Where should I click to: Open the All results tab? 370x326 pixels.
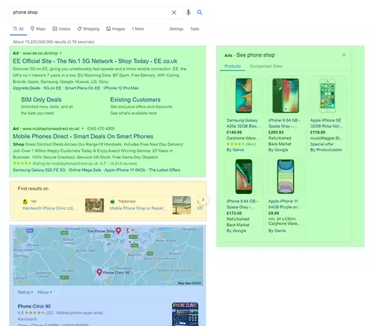[x=18, y=29]
